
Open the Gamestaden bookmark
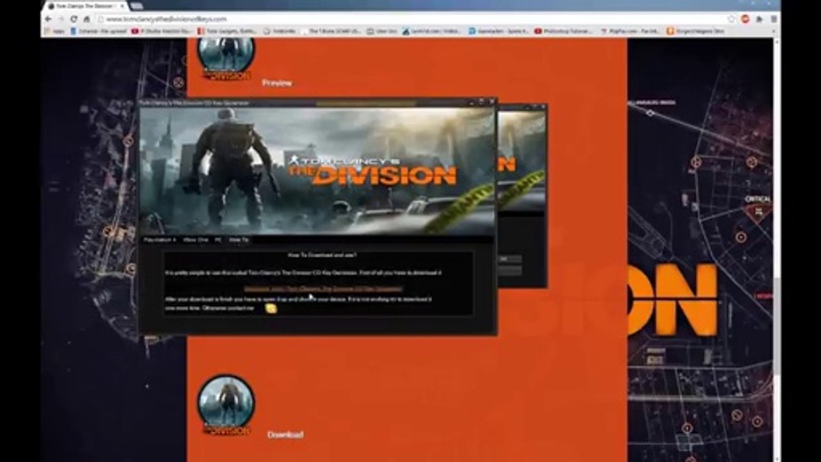click(498, 31)
